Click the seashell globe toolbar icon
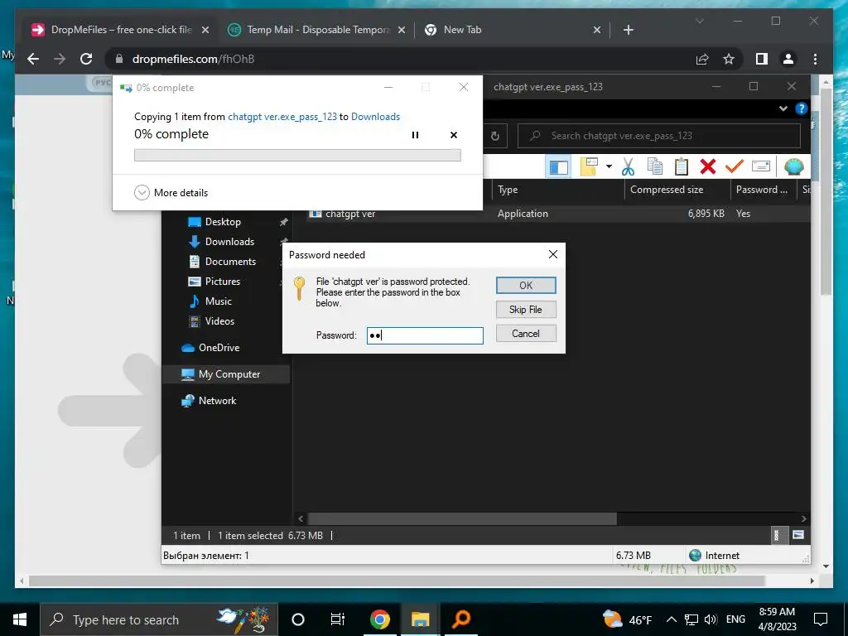This screenshot has height=636, width=848. [x=793, y=166]
